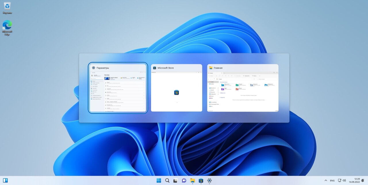The image size is (368, 185).
Task: Expand the hidden tray icons chevron
Action: [325, 180]
